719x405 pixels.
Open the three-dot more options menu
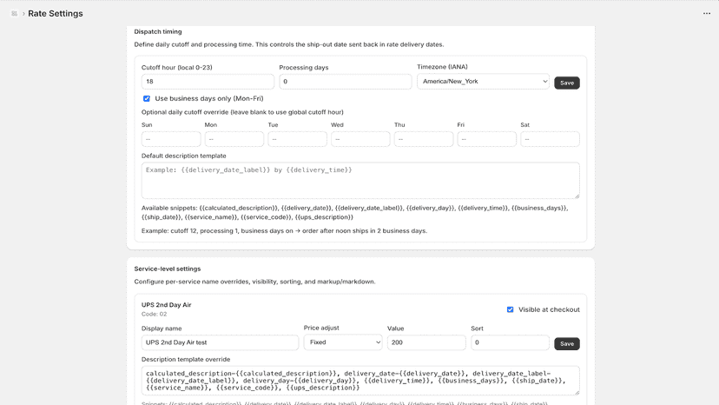click(x=707, y=13)
